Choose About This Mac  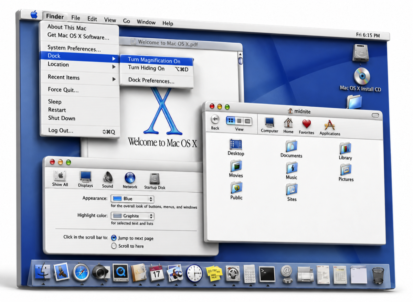pyautogui.click(x=67, y=27)
